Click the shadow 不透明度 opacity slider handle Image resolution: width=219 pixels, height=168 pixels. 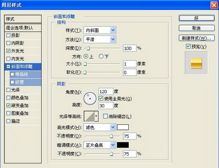111,154
